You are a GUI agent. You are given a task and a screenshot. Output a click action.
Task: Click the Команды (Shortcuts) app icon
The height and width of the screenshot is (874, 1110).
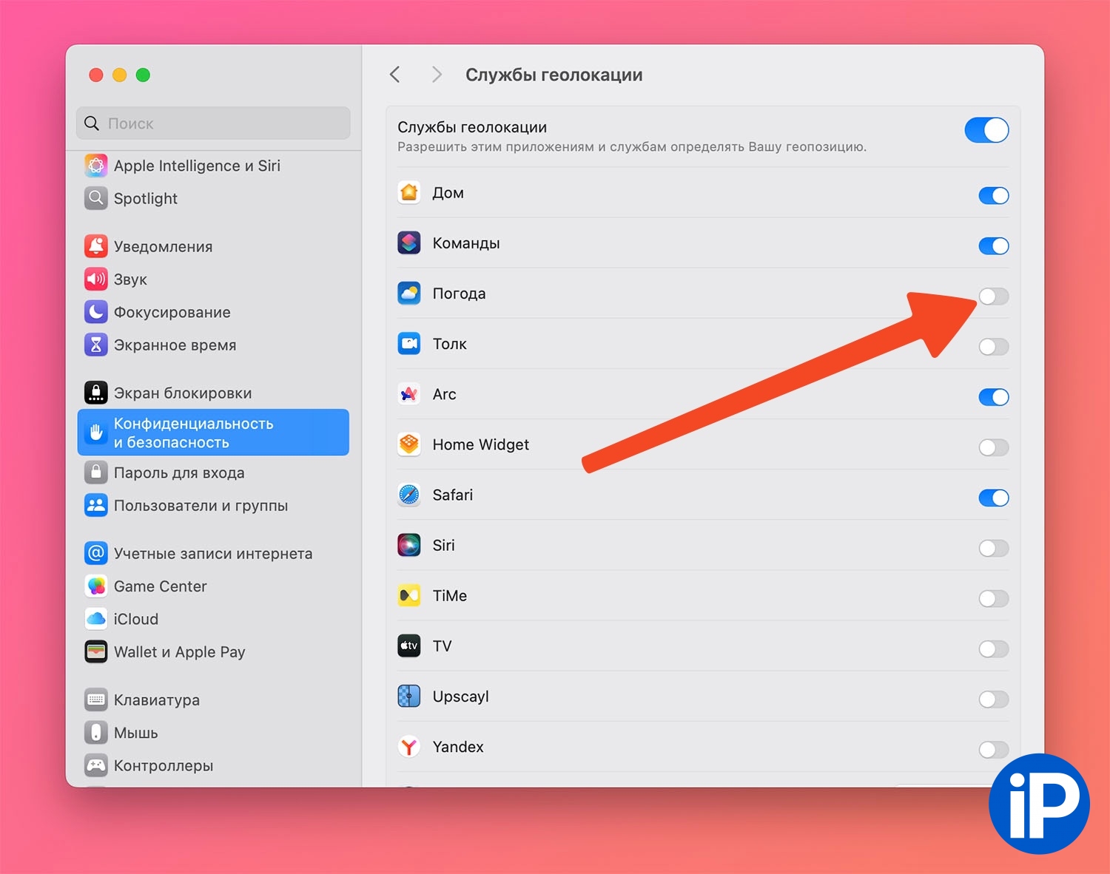pyautogui.click(x=409, y=243)
